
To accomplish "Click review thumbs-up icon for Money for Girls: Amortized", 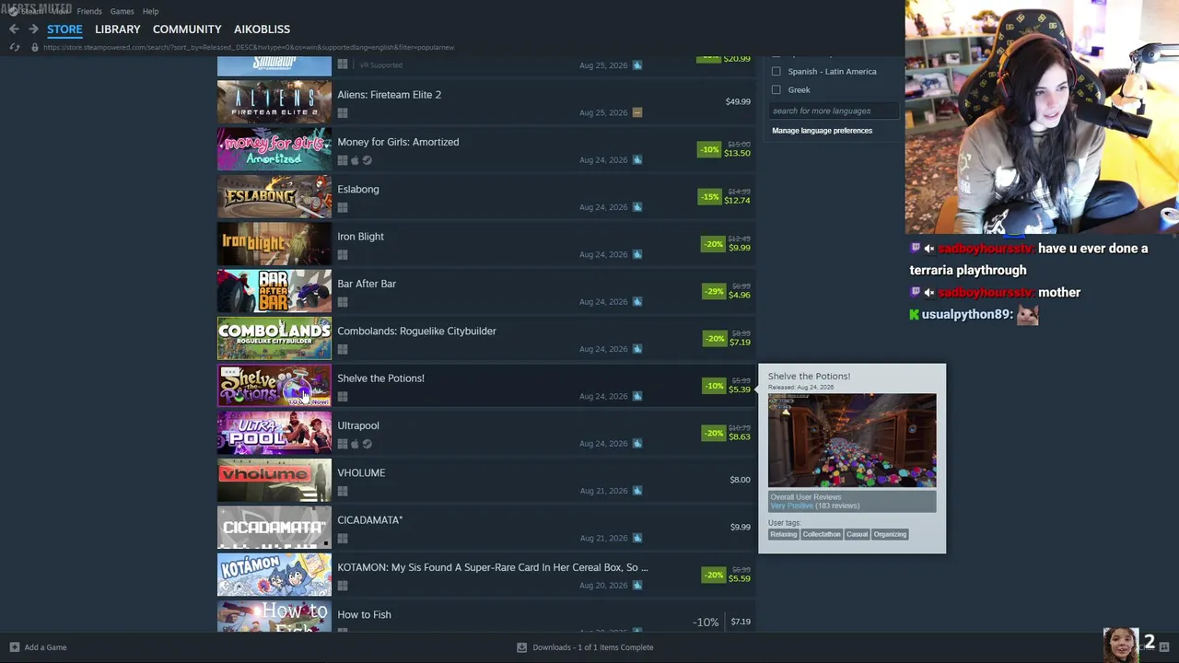I will coord(636,160).
